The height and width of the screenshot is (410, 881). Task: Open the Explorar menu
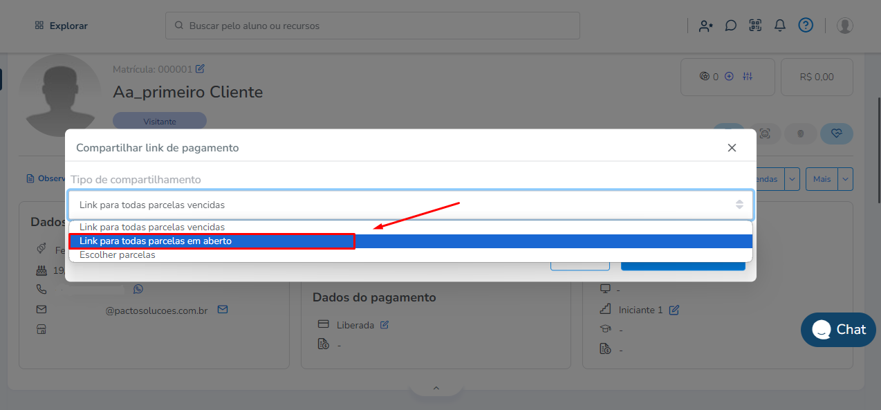pos(61,26)
